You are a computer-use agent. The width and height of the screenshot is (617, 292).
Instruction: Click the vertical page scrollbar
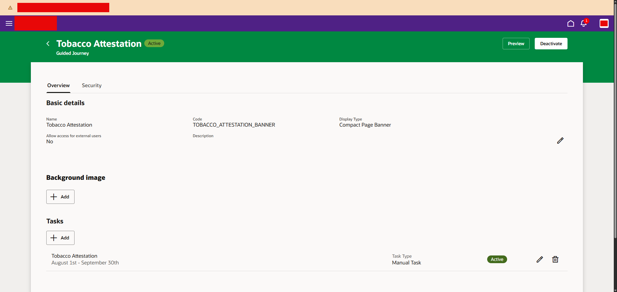(615, 122)
